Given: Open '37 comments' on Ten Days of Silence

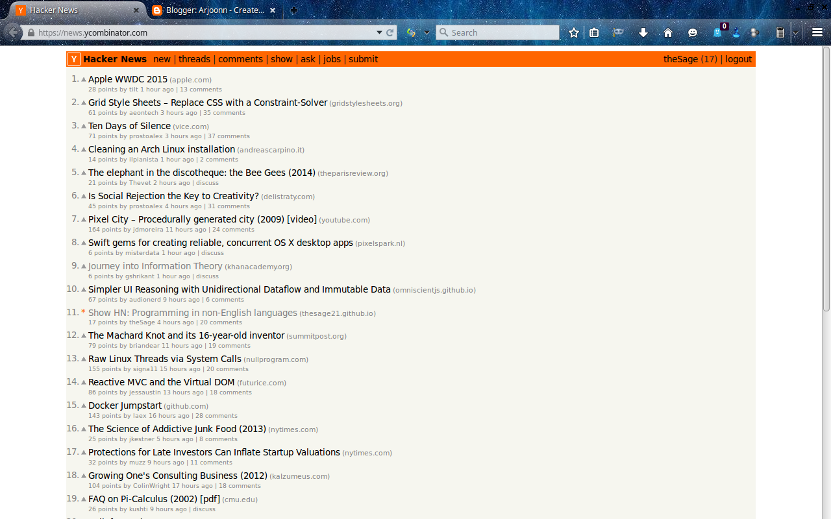Looking at the screenshot, I should click(229, 136).
